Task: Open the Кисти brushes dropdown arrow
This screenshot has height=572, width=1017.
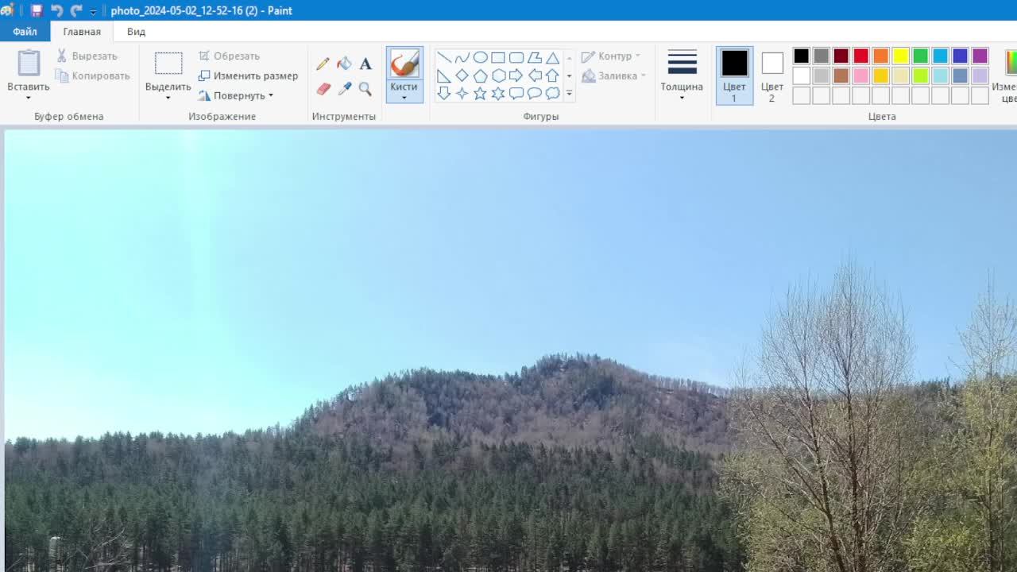Action: pyautogui.click(x=404, y=98)
